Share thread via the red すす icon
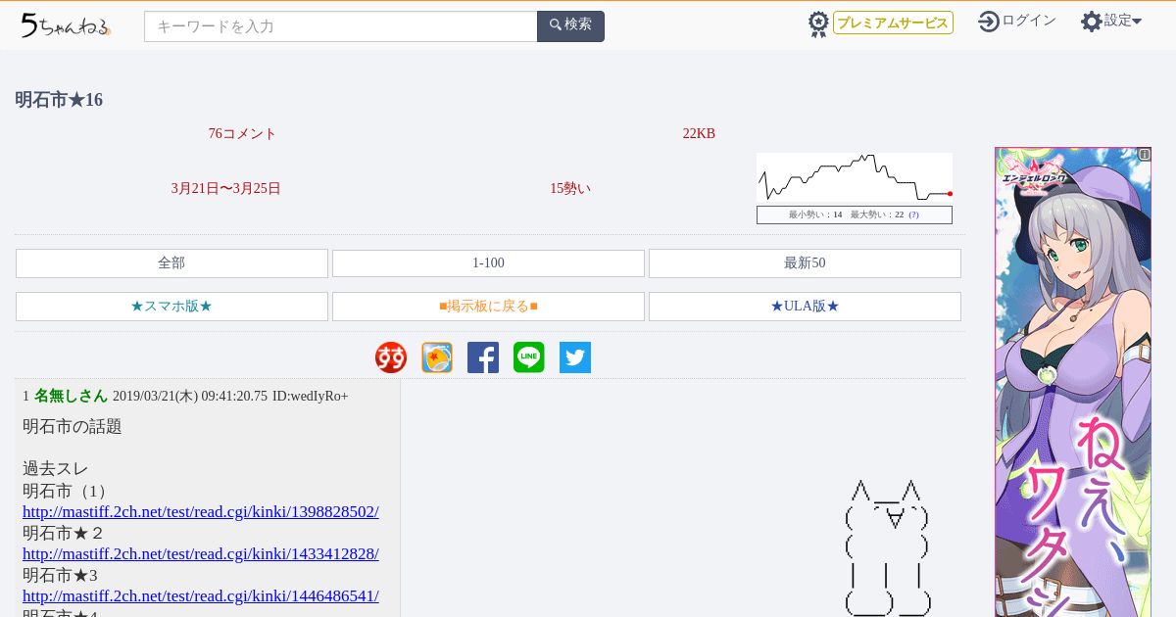1176x617 pixels. (x=391, y=357)
